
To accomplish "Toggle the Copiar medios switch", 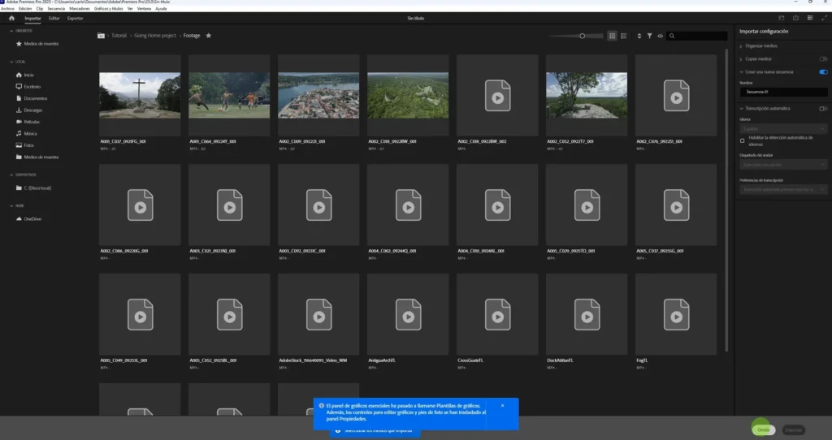I will [823, 58].
